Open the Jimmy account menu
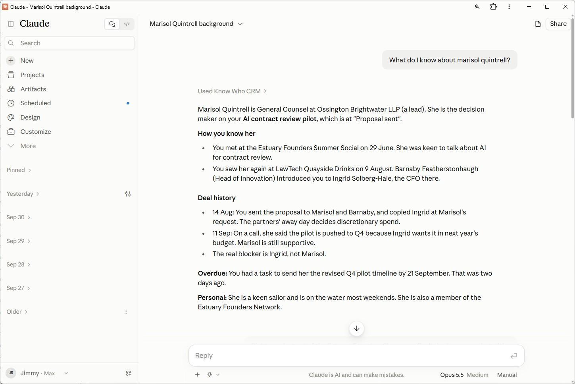 point(37,373)
